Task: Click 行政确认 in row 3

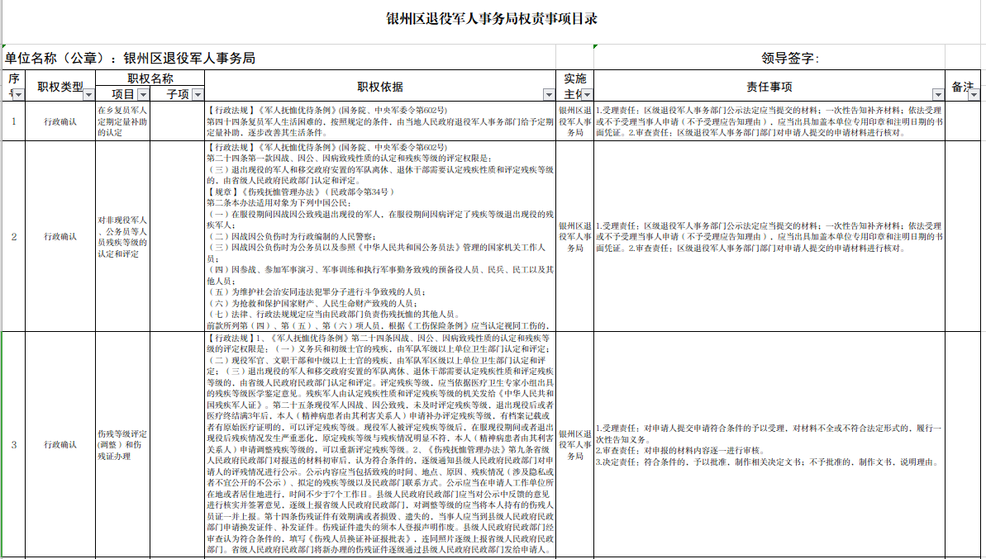Action: click(x=60, y=445)
